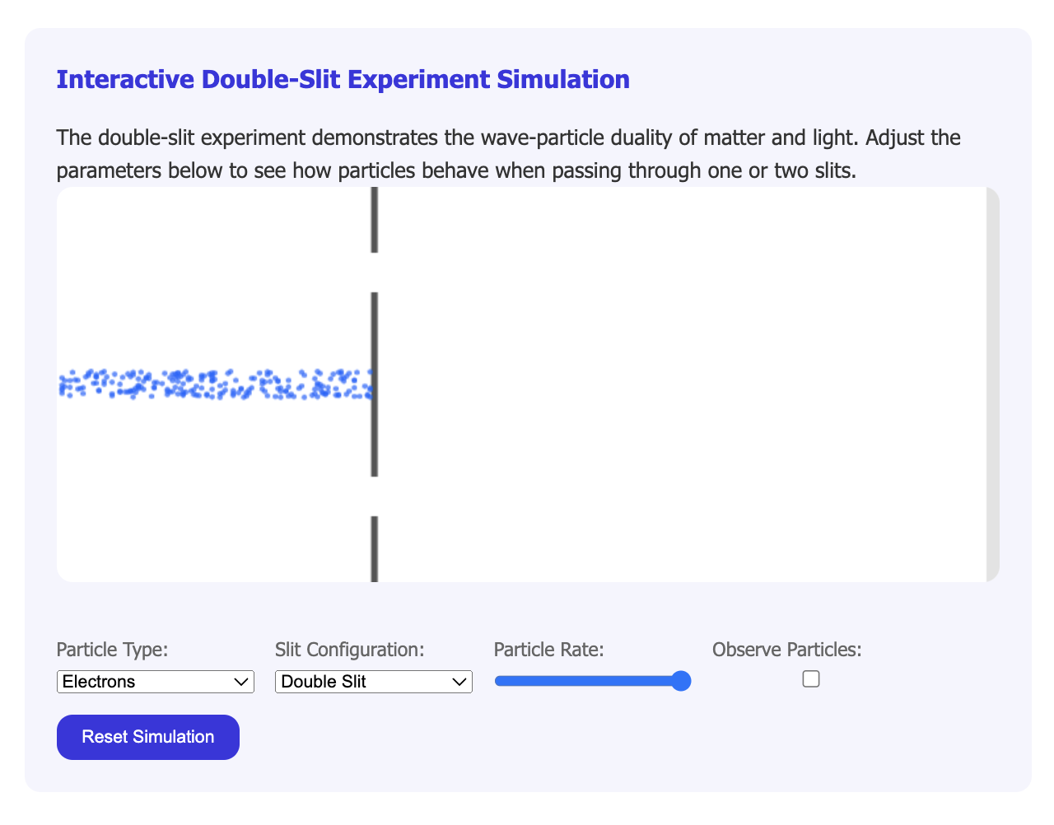Click the blue electron particle stream
Viewport: 1054px width, 825px height.
click(214, 384)
